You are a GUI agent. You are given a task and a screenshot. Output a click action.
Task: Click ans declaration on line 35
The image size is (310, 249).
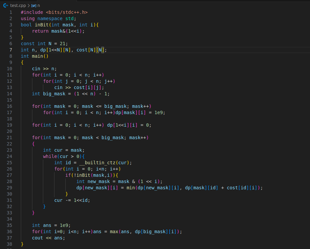[47, 226]
